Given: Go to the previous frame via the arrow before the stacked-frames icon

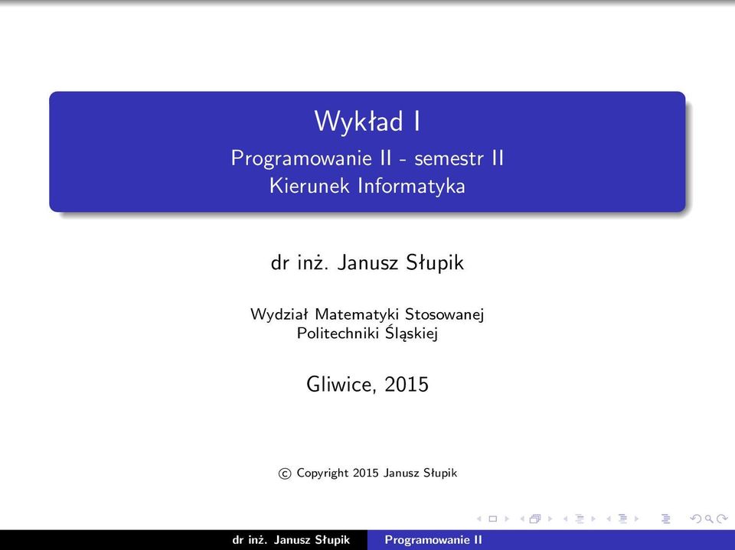Looking at the screenshot, I should [522, 519].
